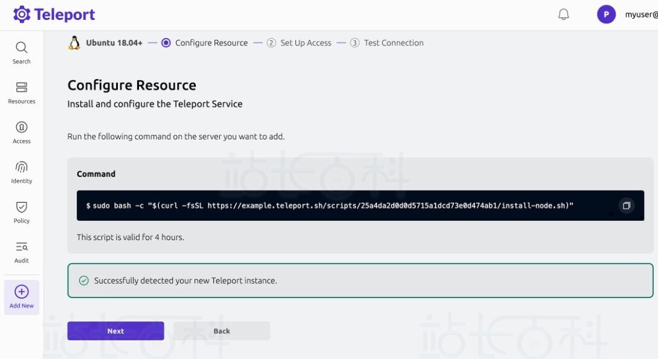Select step 2 Set Up Access
Viewport: 658px width, 359px height.
click(299, 43)
